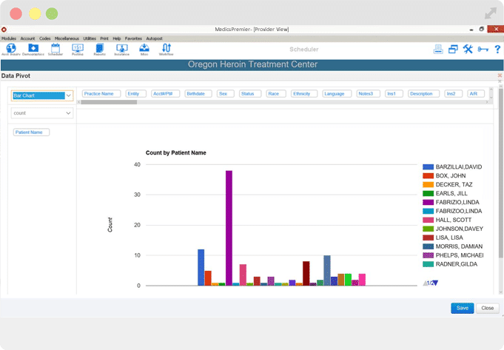The height and width of the screenshot is (350, 504).
Task: Click the Insurance toolbar icon
Action: [121, 49]
